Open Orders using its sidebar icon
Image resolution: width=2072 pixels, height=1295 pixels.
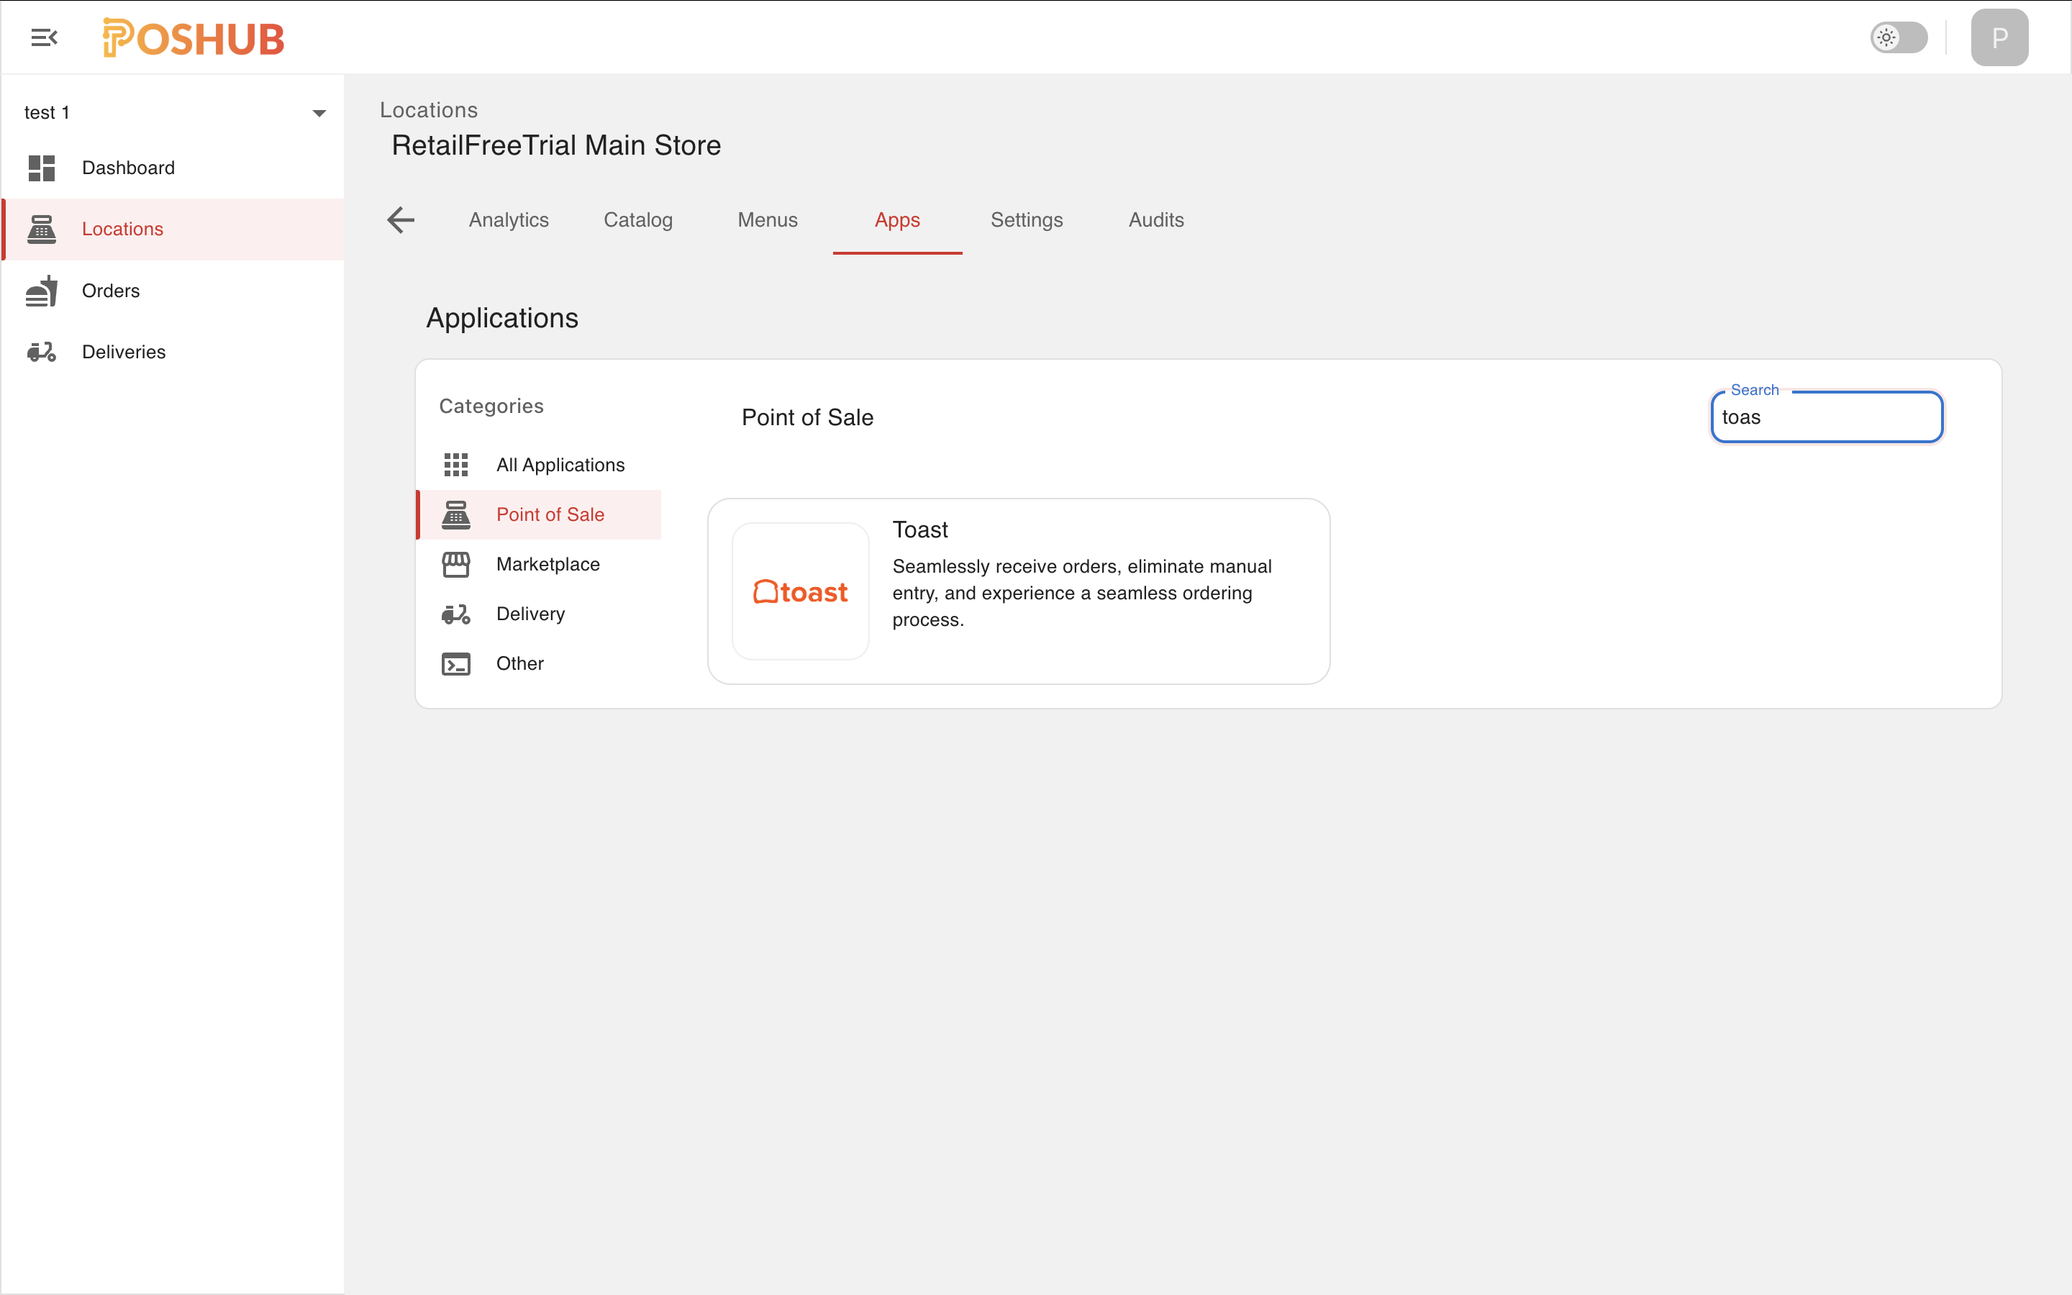pyautogui.click(x=40, y=291)
